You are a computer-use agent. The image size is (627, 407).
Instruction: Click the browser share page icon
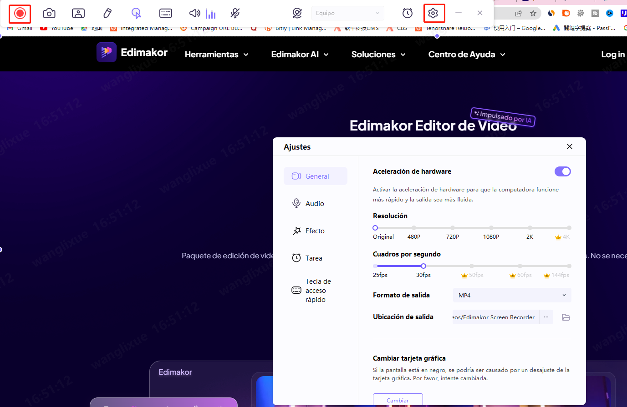tap(519, 13)
